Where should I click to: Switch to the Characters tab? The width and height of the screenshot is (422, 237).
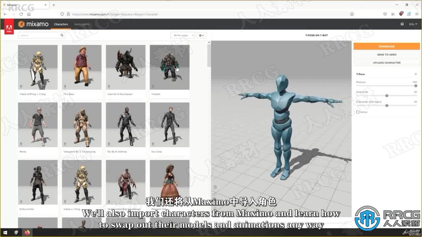[x=61, y=24]
